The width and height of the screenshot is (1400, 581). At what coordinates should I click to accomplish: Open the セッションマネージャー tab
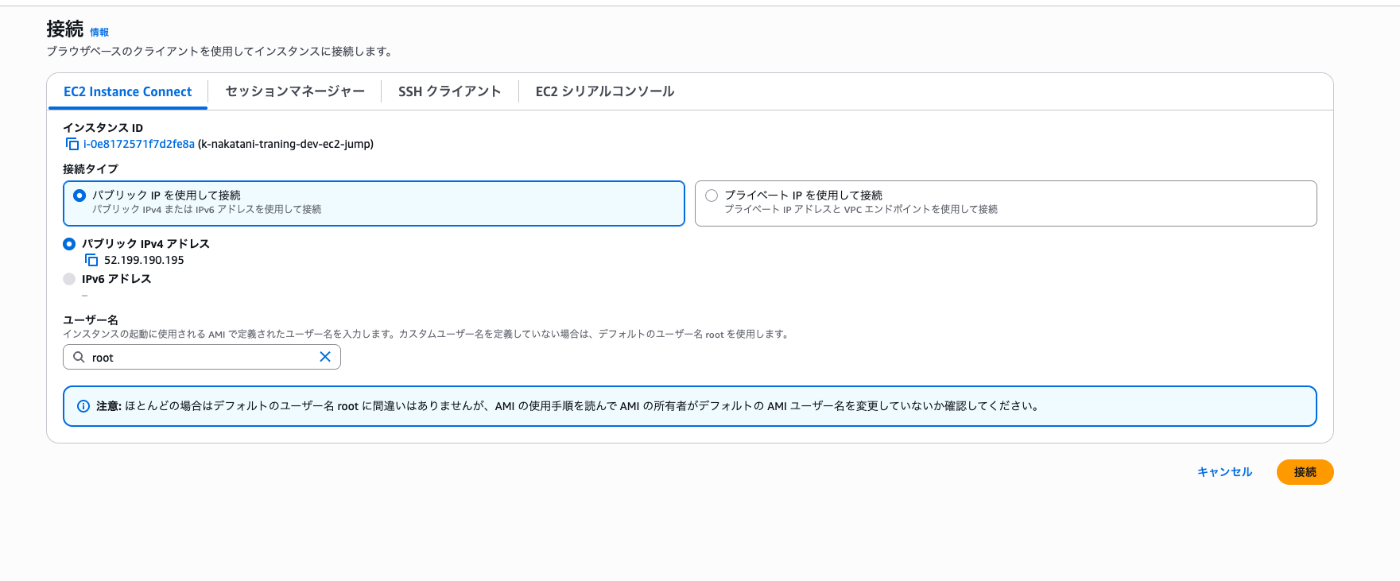pyautogui.click(x=295, y=91)
